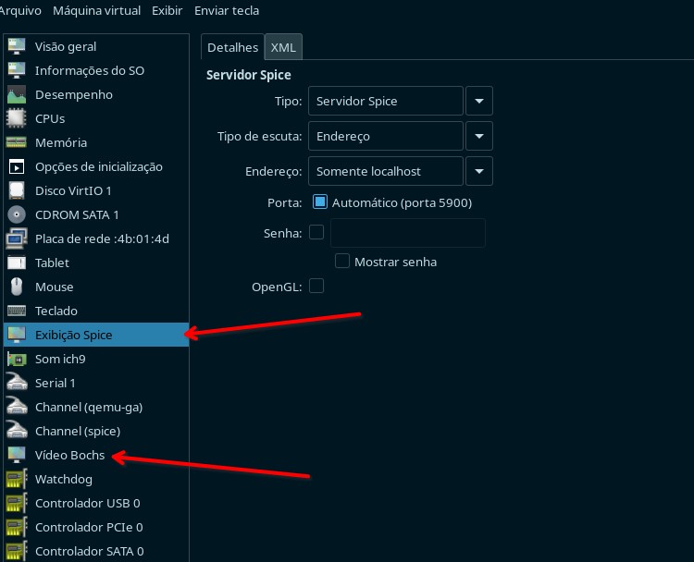Select the CPUs entry
The height and width of the screenshot is (562, 694).
coord(96,118)
